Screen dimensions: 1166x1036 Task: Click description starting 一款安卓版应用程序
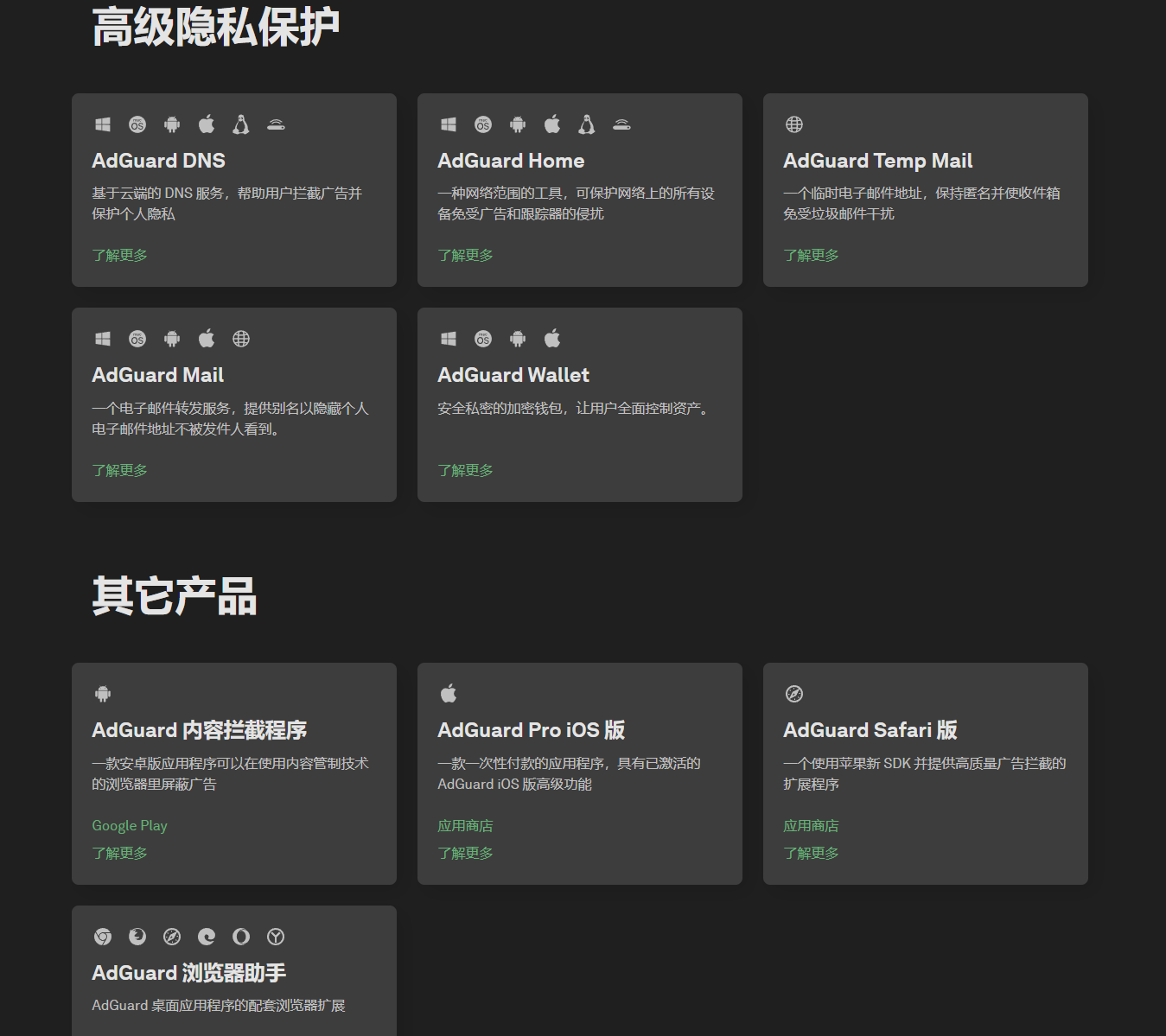pos(231,773)
